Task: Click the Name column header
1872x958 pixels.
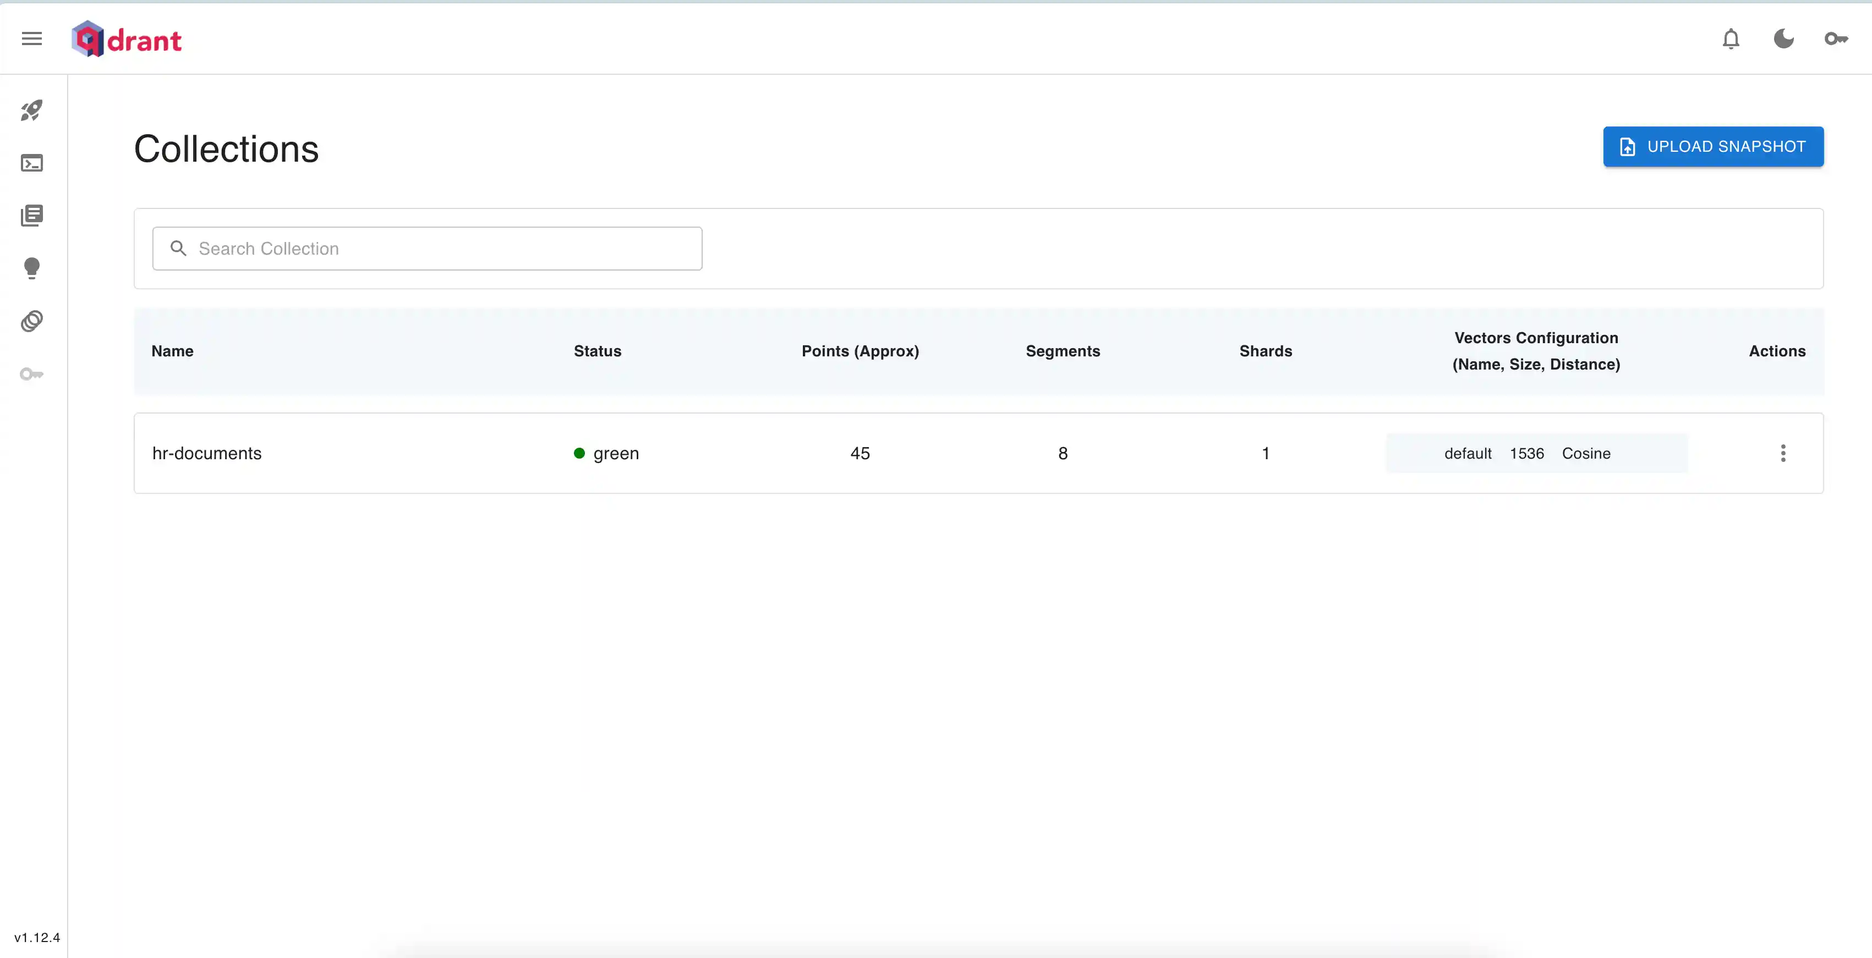Action: (172, 351)
